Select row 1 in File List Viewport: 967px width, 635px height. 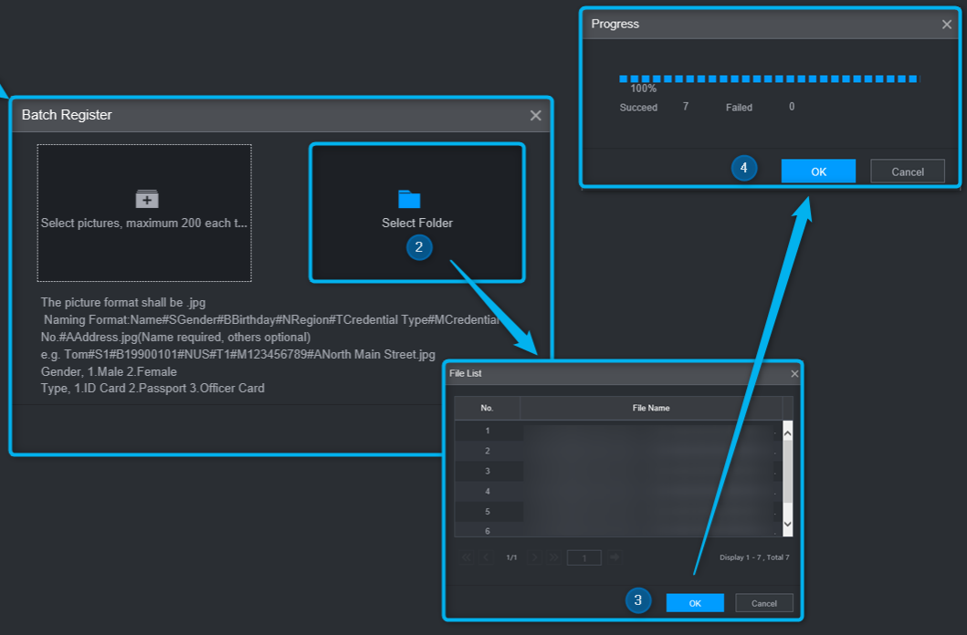pyautogui.click(x=618, y=431)
